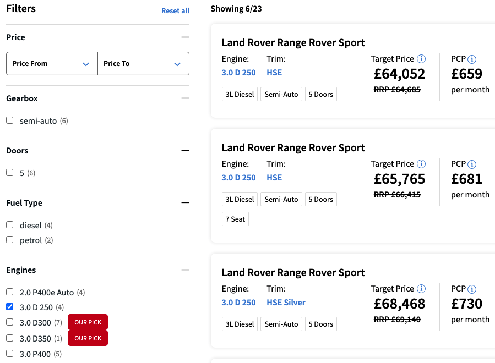This screenshot has width=495, height=363.
Task: Click the RRP £66,415 text
Action: pyautogui.click(x=397, y=195)
